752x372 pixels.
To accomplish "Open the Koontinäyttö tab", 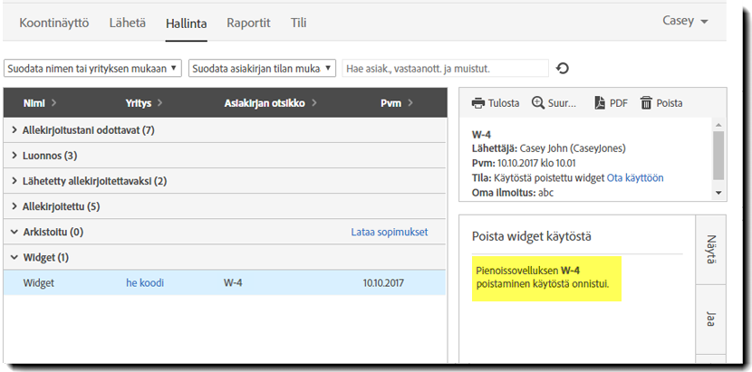I will (x=54, y=23).
